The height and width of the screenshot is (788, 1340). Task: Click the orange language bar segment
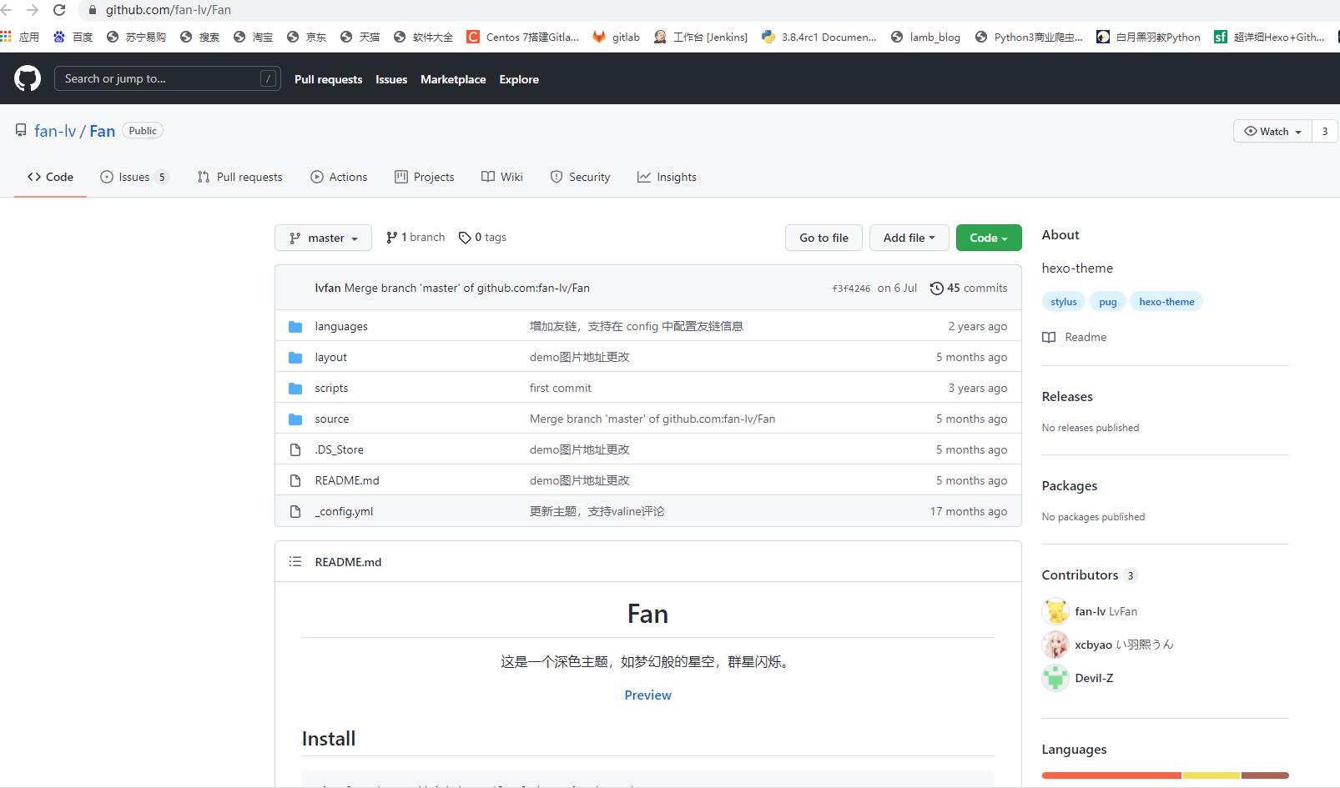coord(1111,775)
